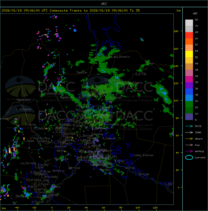Click the 'Villavicencio' map label
The width and height of the screenshot is (208, 211).
(50, 93)
